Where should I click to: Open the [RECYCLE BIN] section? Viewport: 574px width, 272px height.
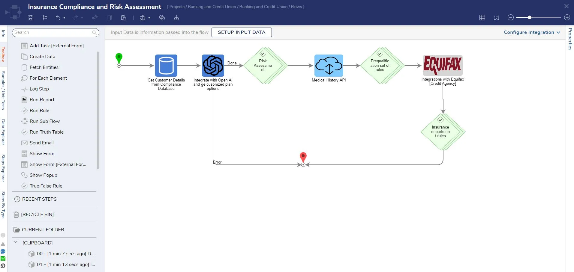pyautogui.click(x=34, y=214)
